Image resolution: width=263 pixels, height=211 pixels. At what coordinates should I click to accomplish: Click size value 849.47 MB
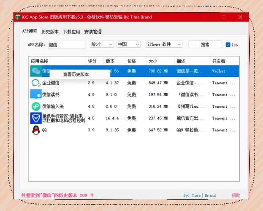pos(158,83)
